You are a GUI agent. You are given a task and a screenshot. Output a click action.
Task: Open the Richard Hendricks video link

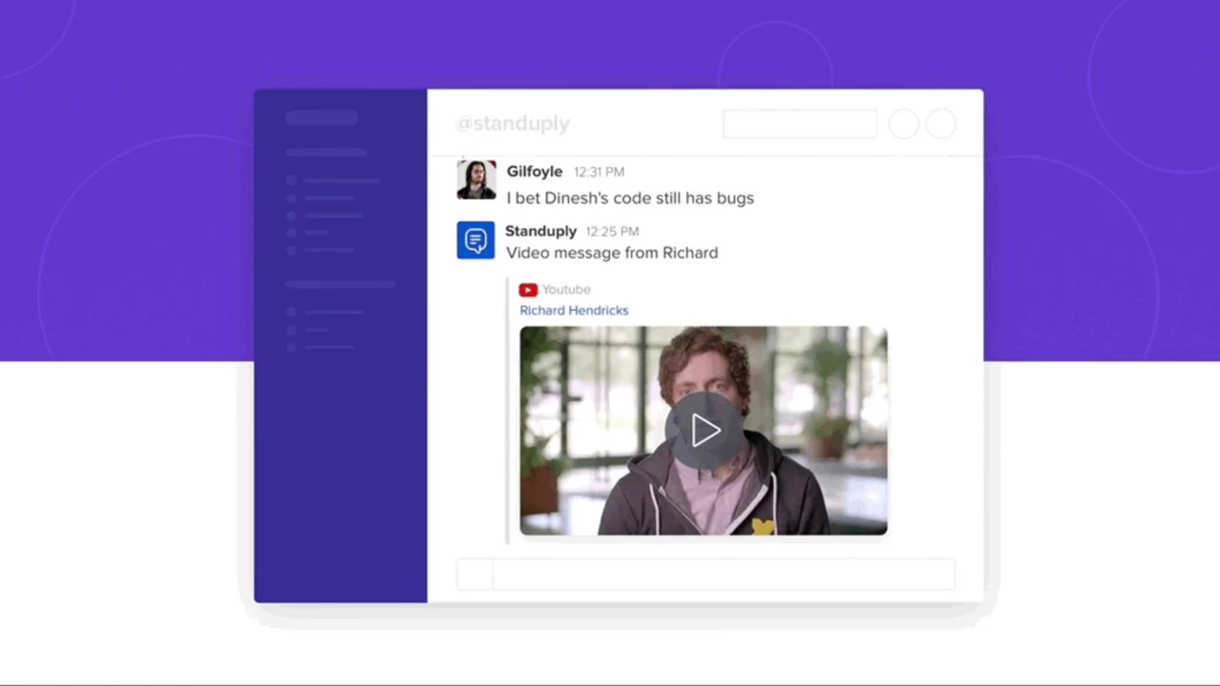[x=574, y=311]
